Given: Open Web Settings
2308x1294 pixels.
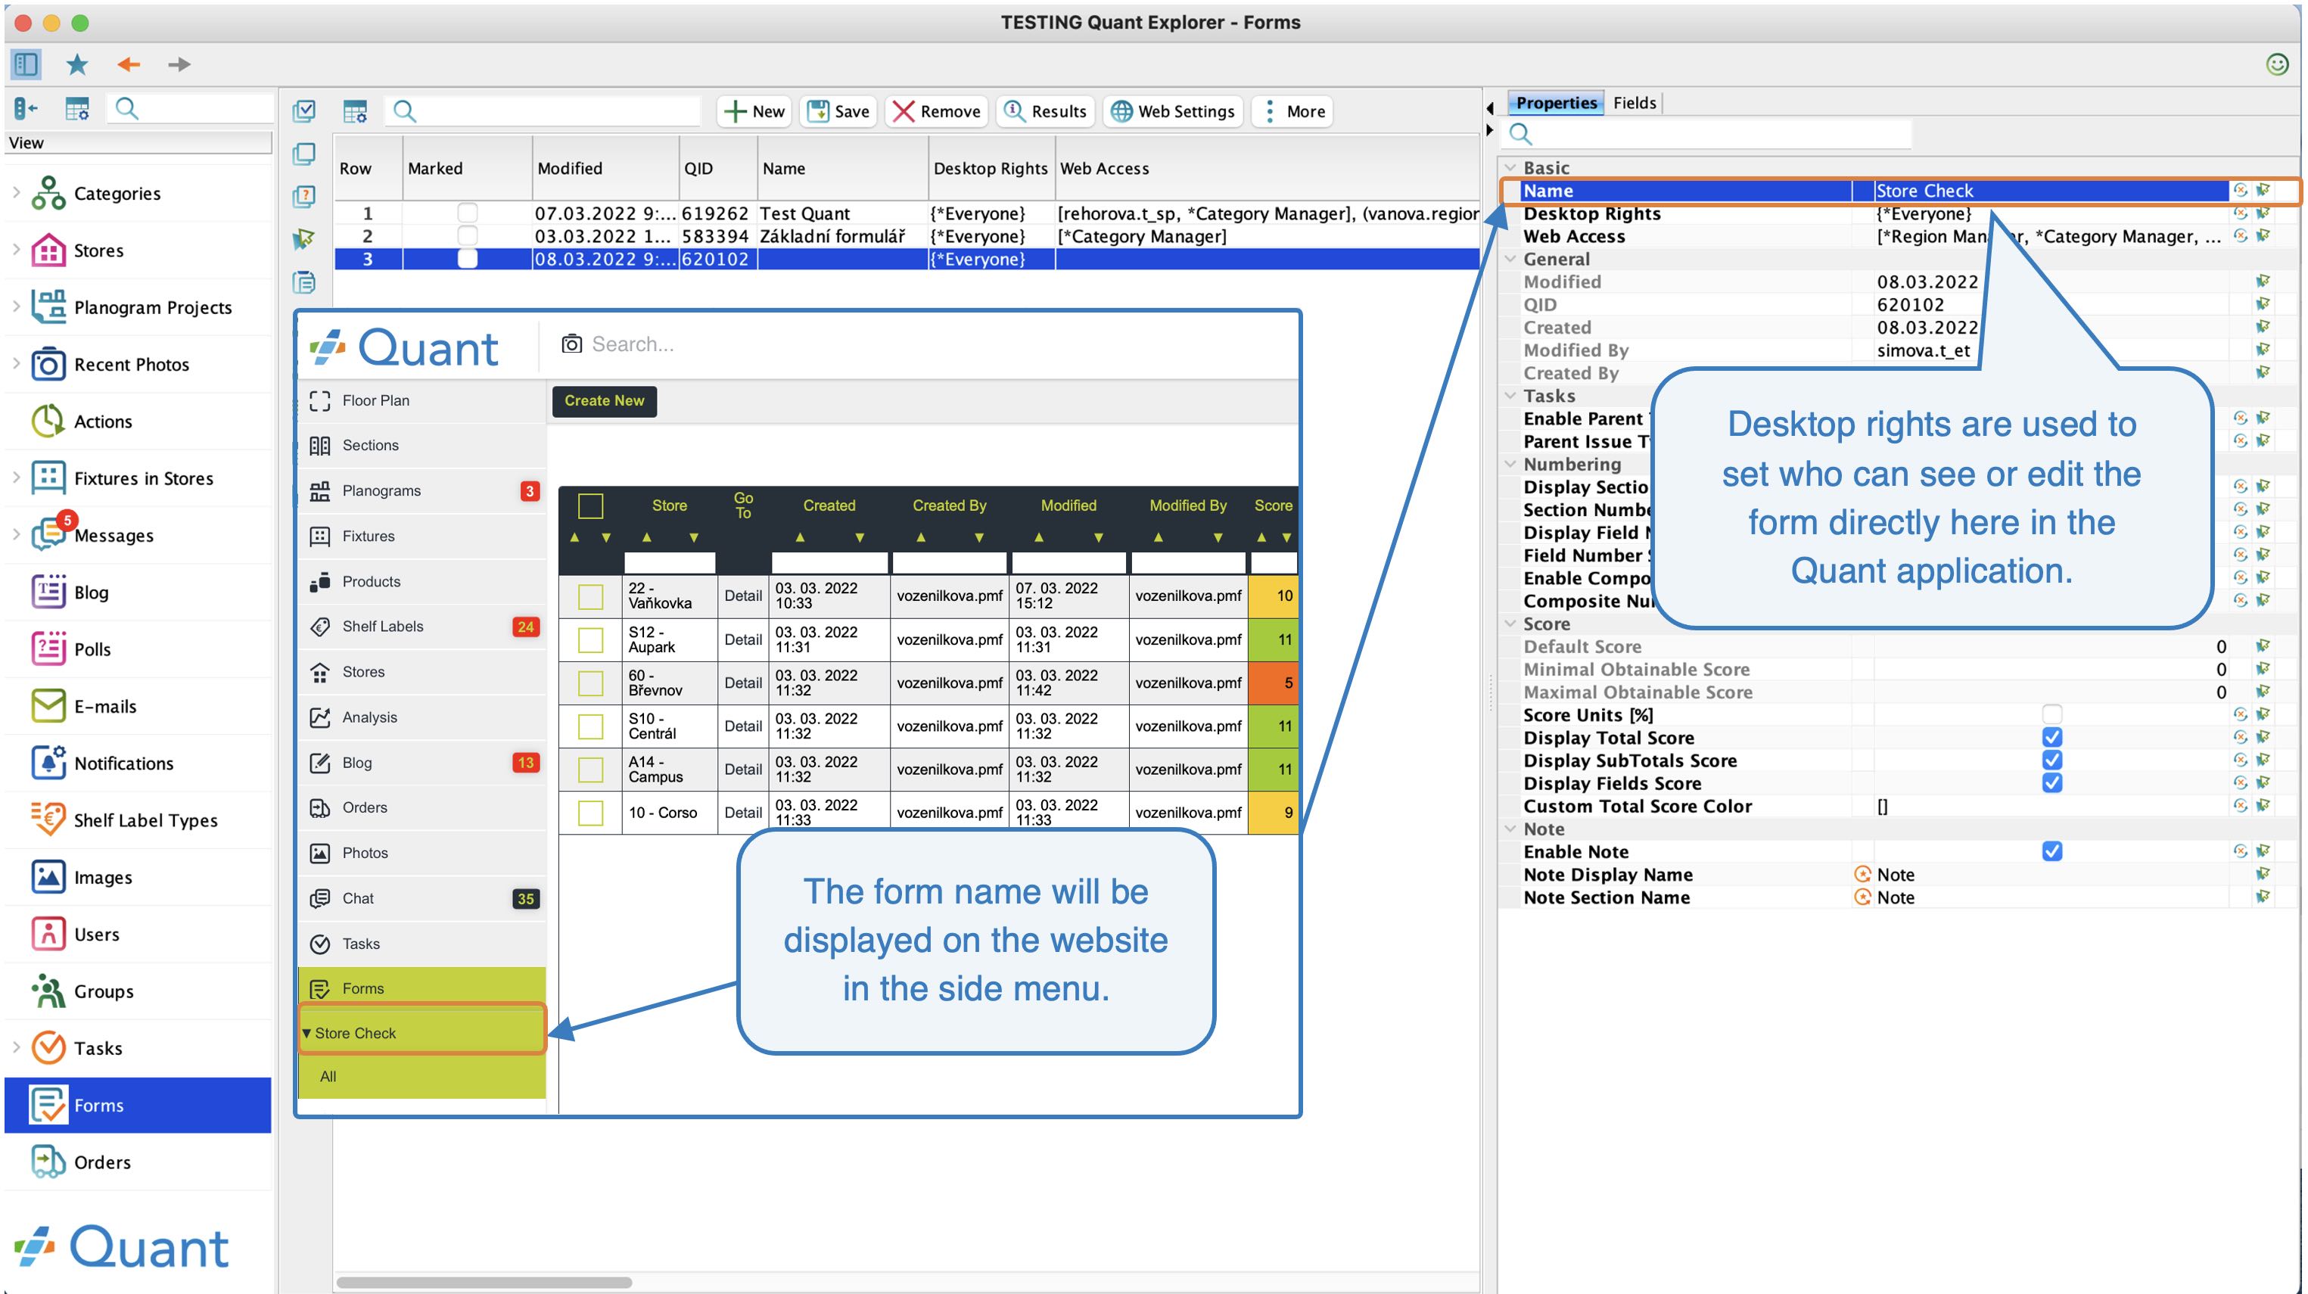Looking at the screenshot, I should coord(1173,111).
